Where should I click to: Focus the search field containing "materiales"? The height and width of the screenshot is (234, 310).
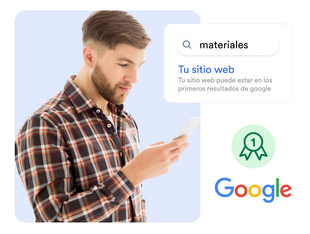[x=228, y=45]
